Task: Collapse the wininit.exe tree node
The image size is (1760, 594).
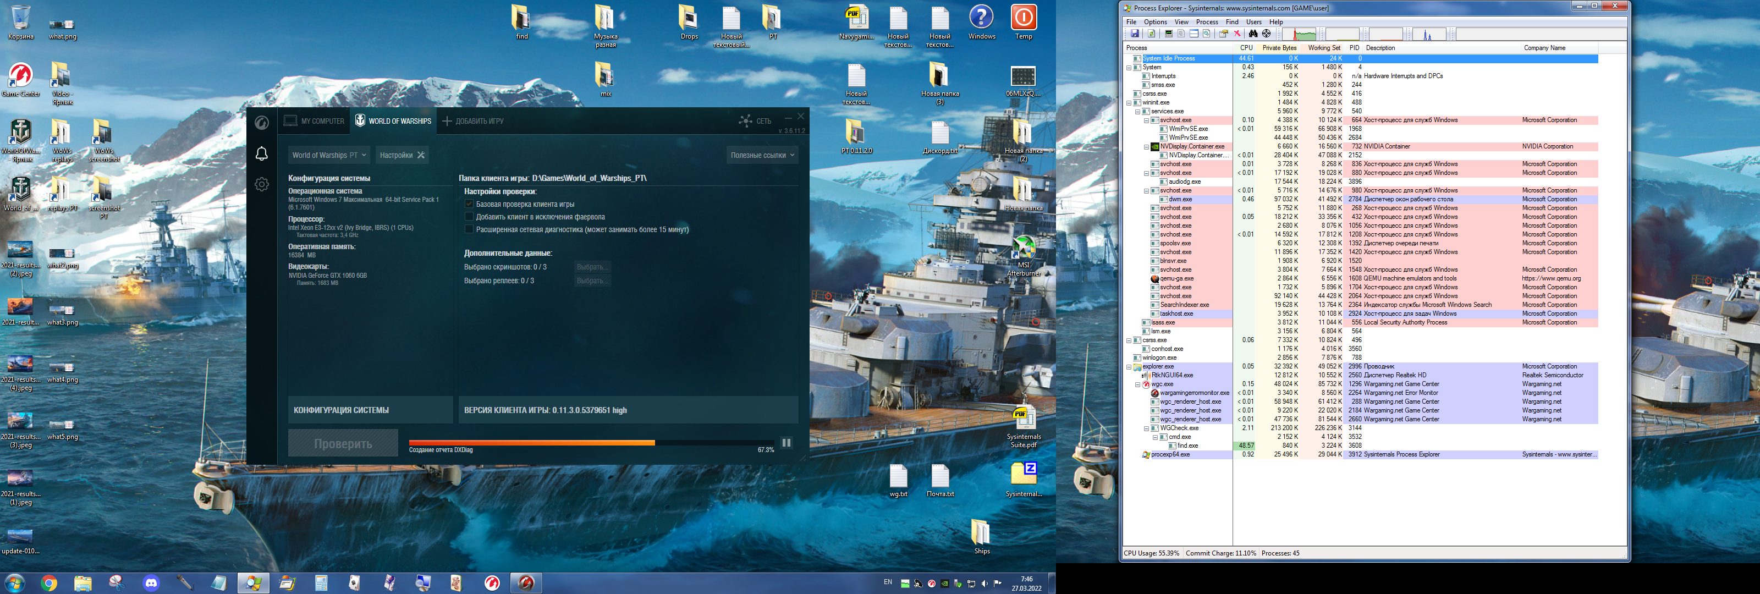Action: click(1129, 102)
